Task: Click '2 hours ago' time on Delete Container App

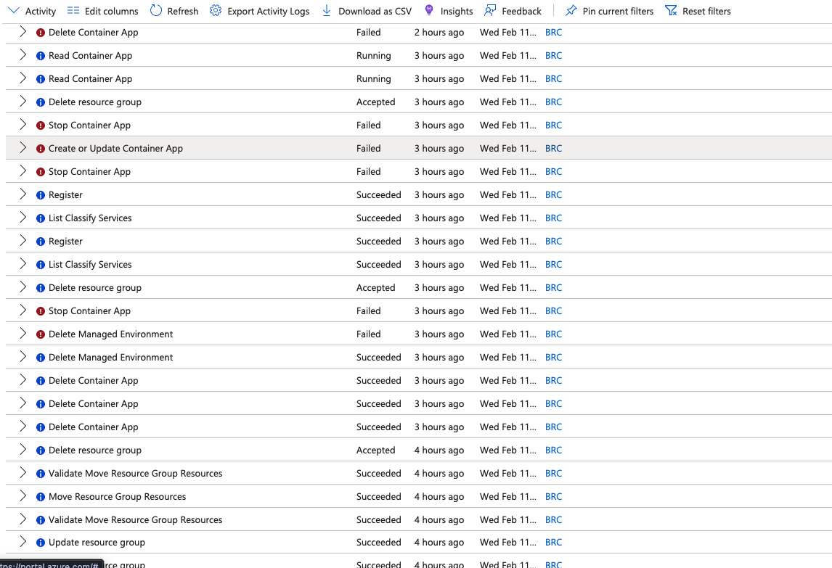Action: click(439, 33)
